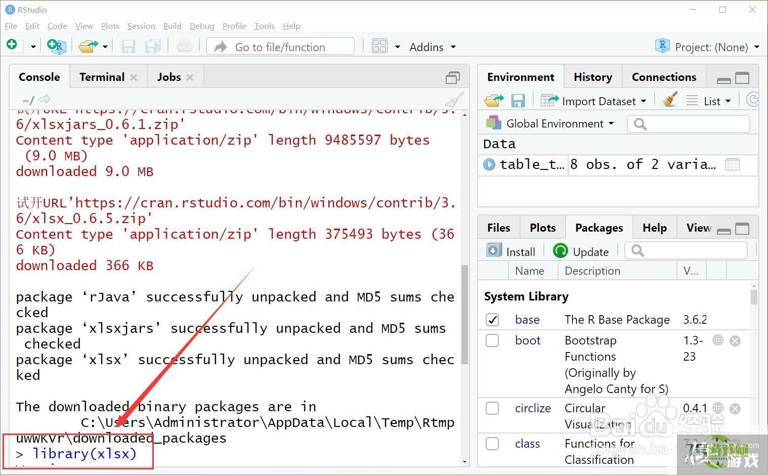
Task: Select the Console tab
Action: point(39,77)
